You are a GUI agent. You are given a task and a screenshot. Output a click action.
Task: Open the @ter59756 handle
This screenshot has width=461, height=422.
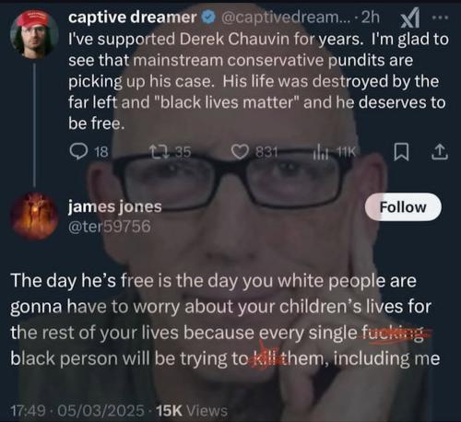[x=110, y=227]
